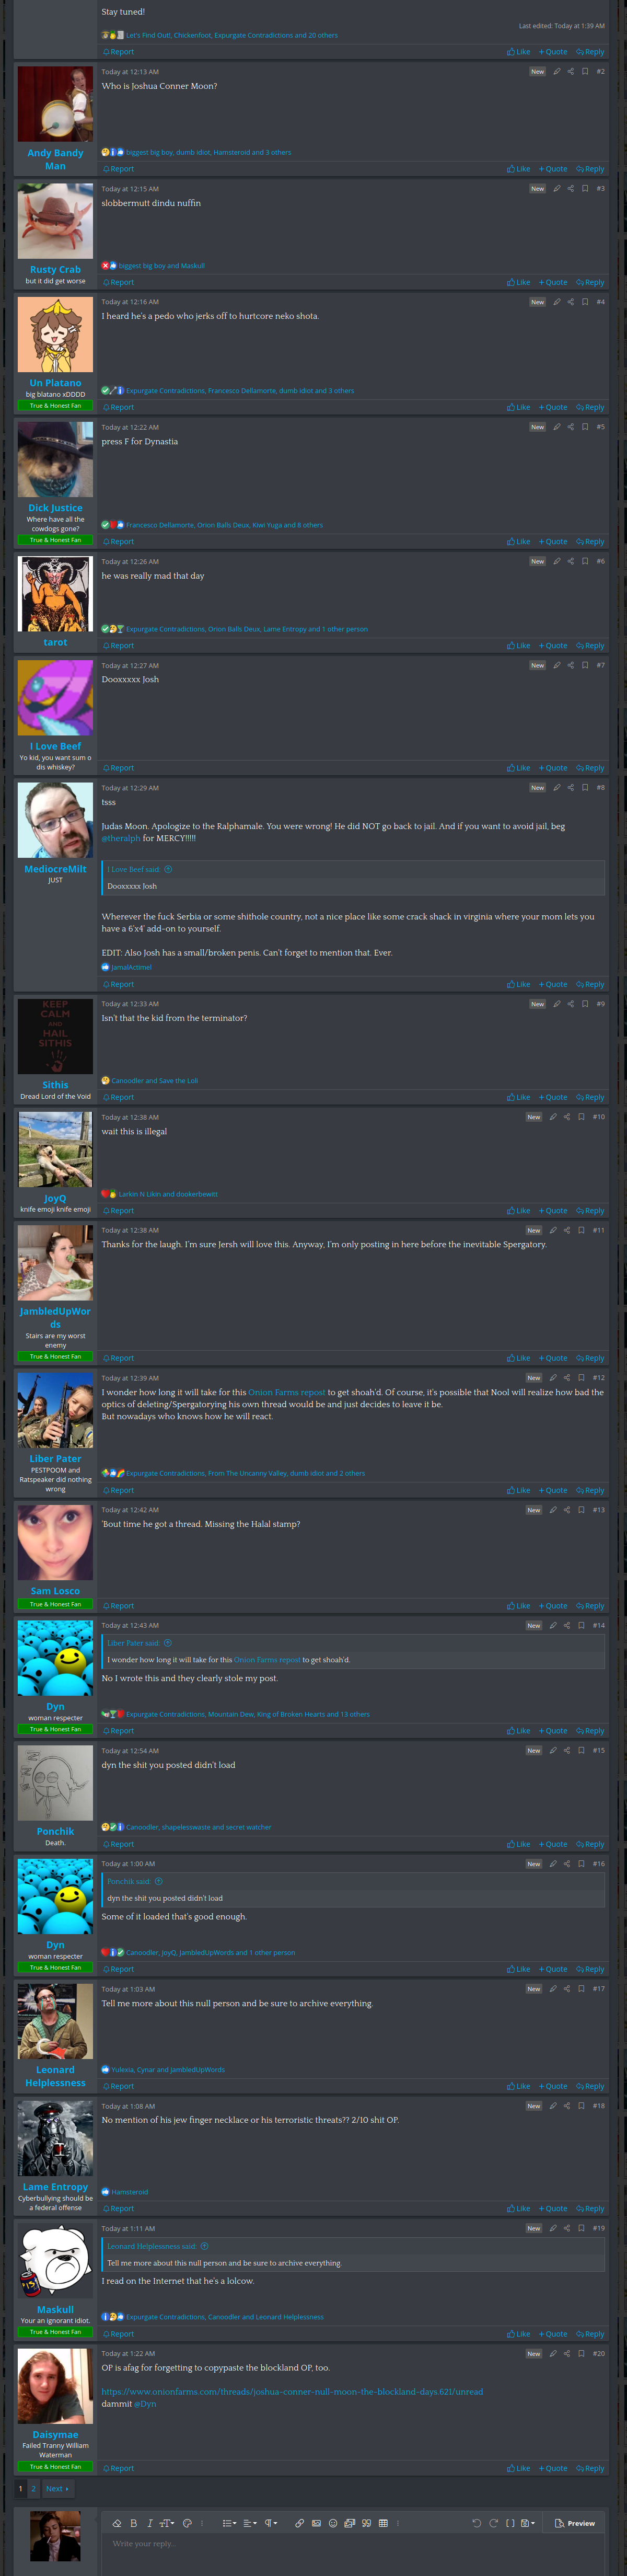Image resolution: width=627 pixels, height=2576 pixels.
Task: Open the text color palette in editor
Action: pos(187,2523)
